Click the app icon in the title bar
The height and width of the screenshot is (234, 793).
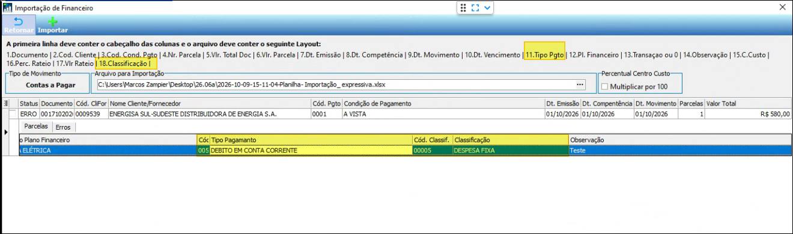[7, 7]
